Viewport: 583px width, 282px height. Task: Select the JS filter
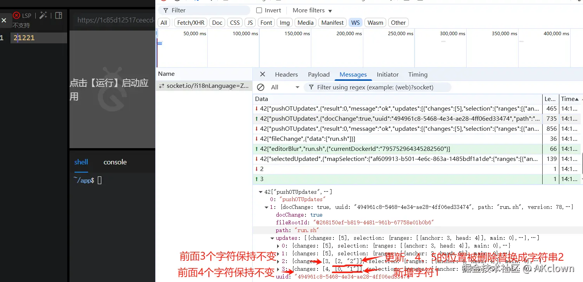point(250,23)
